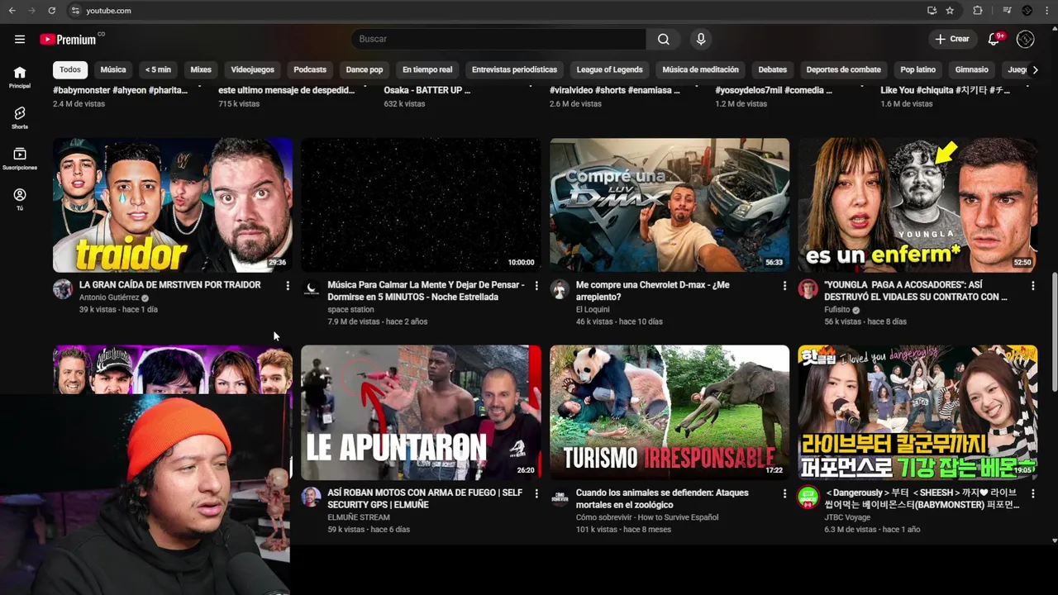Select the En tiempo real chip

click(x=427, y=70)
